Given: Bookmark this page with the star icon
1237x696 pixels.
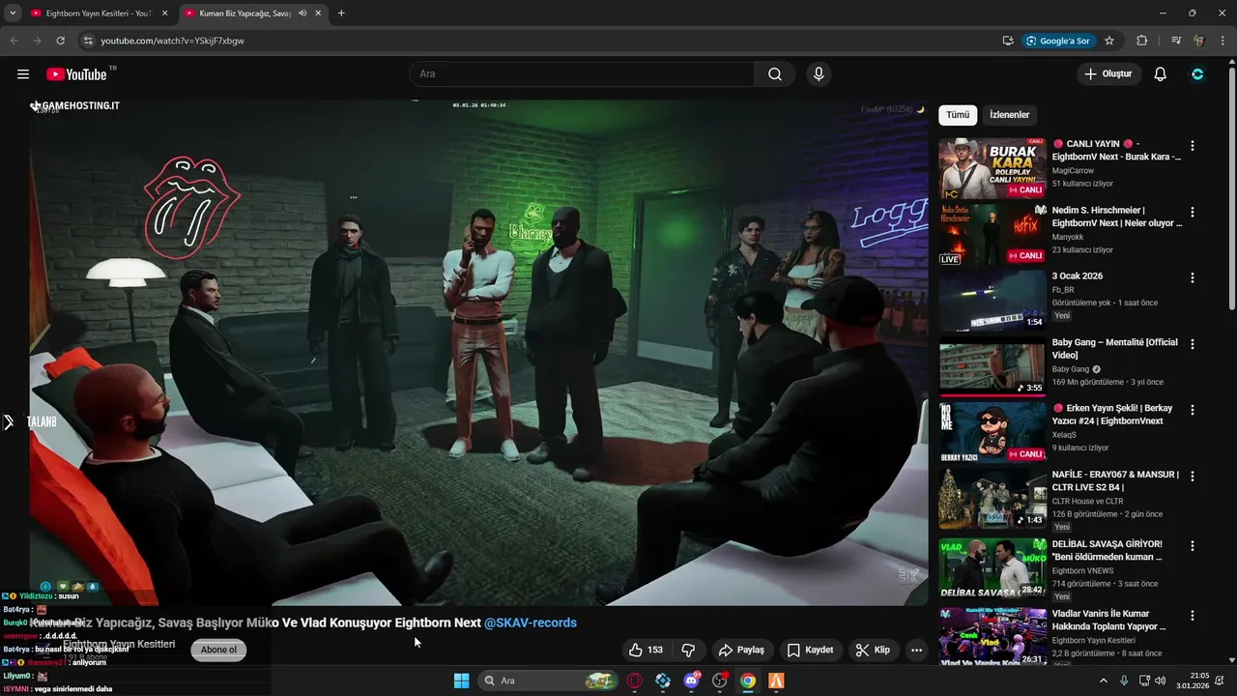Looking at the screenshot, I should tap(1109, 41).
